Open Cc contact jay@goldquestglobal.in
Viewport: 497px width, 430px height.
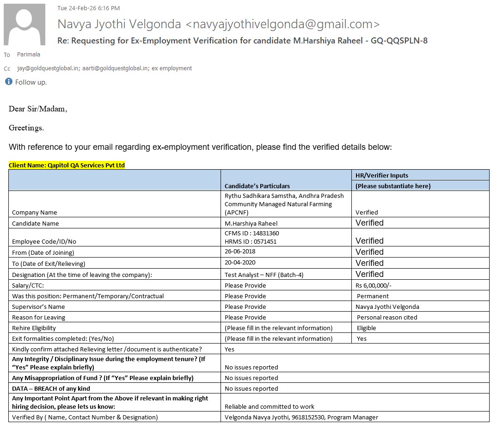(x=45, y=68)
